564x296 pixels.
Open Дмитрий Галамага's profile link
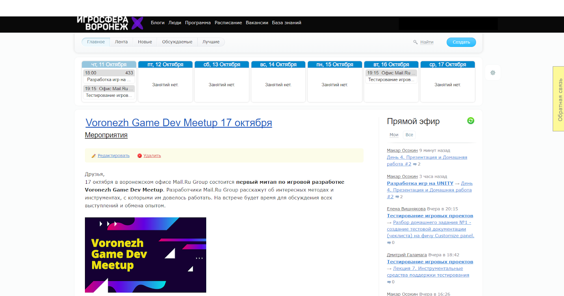[x=407, y=255]
